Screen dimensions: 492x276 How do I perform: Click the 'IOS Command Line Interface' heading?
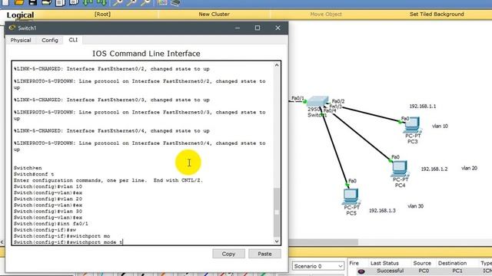[146, 54]
